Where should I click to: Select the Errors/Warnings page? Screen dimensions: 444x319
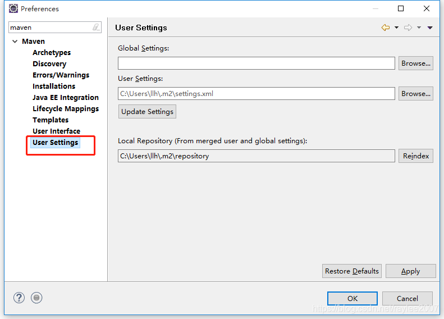(x=61, y=75)
